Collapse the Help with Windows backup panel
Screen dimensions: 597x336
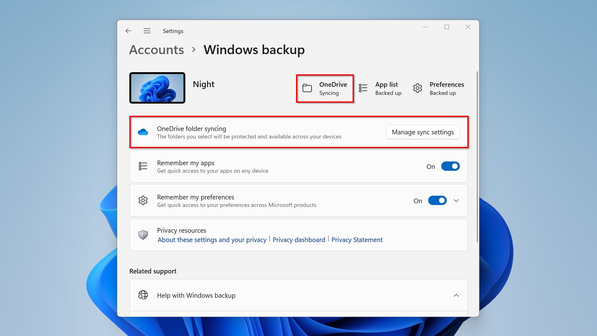point(456,295)
